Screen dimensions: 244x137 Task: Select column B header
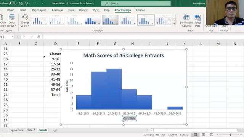(x=19, y=44)
